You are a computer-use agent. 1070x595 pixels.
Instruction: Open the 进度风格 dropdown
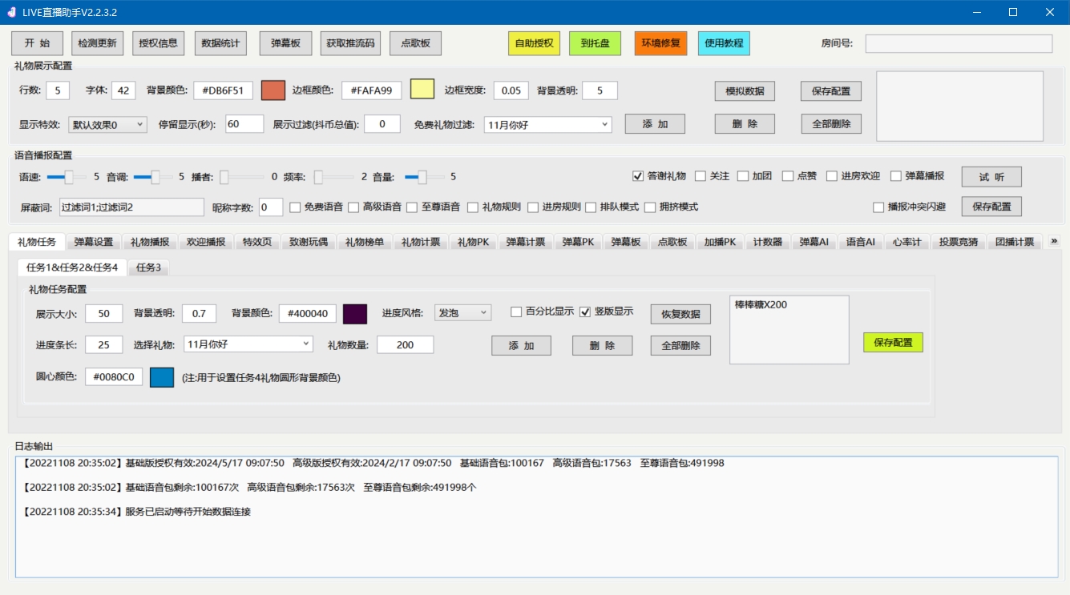(x=462, y=312)
